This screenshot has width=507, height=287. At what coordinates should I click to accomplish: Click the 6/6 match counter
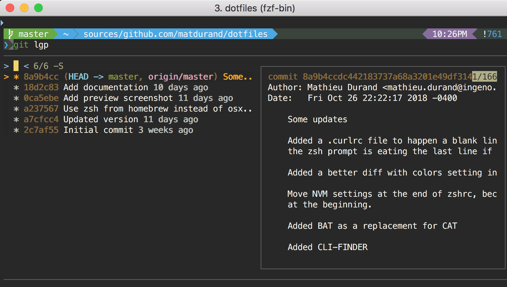[41, 66]
